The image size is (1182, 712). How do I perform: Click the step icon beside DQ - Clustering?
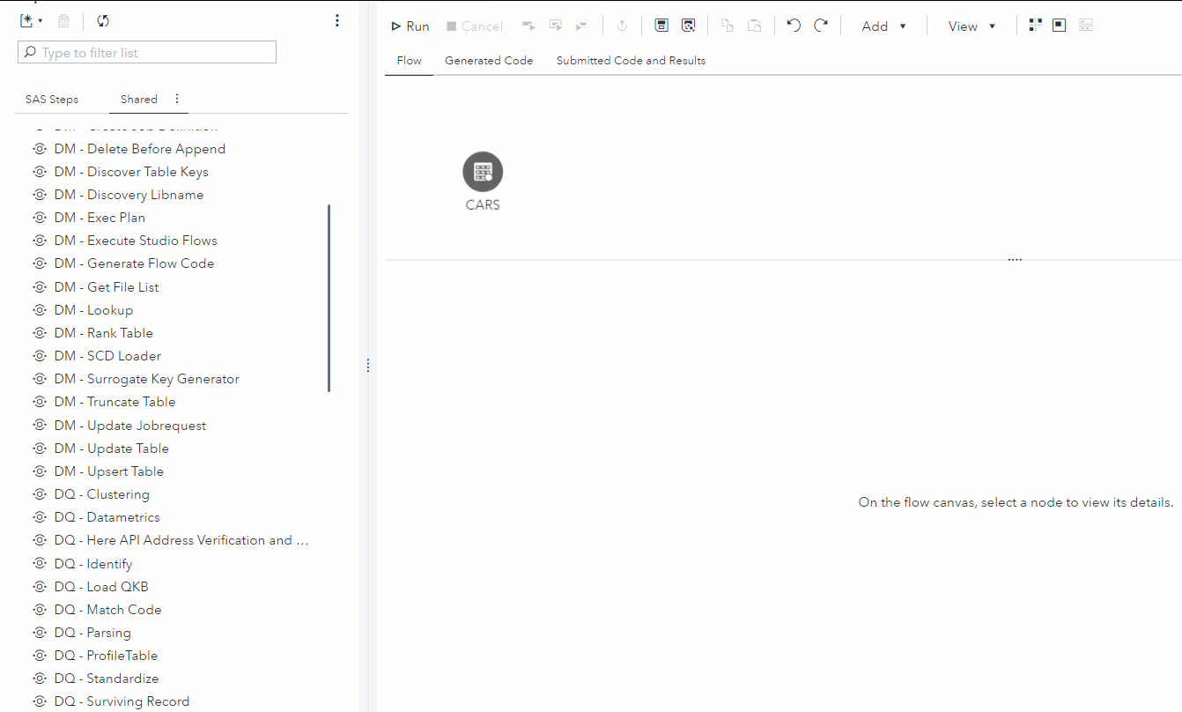(x=39, y=494)
